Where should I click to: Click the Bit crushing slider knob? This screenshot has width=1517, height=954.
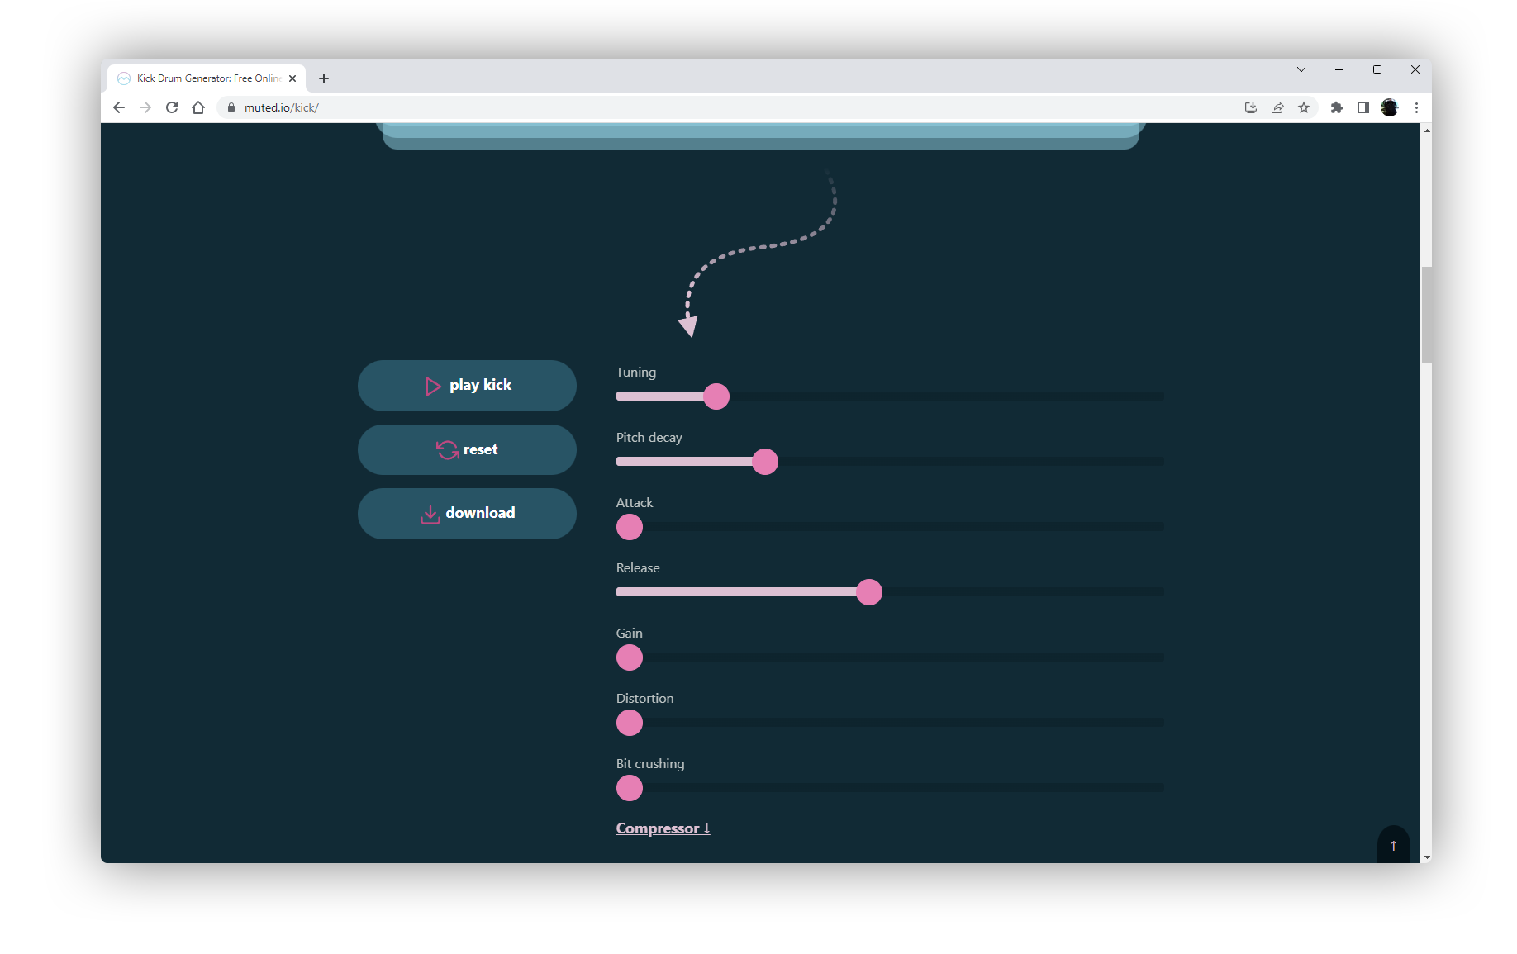pos(630,788)
